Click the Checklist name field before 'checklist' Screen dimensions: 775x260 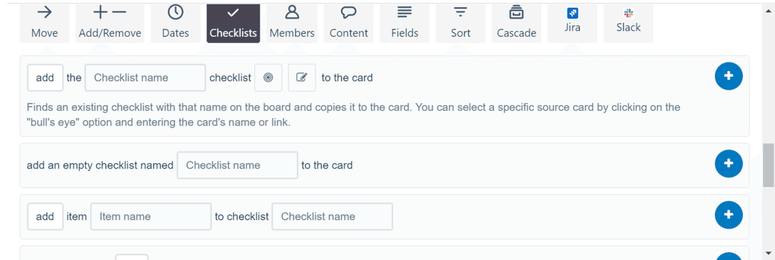pyautogui.click(x=145, y=77)
